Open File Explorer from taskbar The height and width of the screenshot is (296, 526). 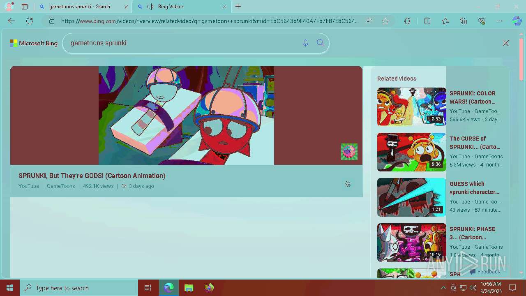coord(189,288)
